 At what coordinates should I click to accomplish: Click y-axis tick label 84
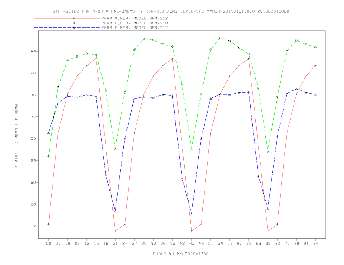[x=33, y=51]
